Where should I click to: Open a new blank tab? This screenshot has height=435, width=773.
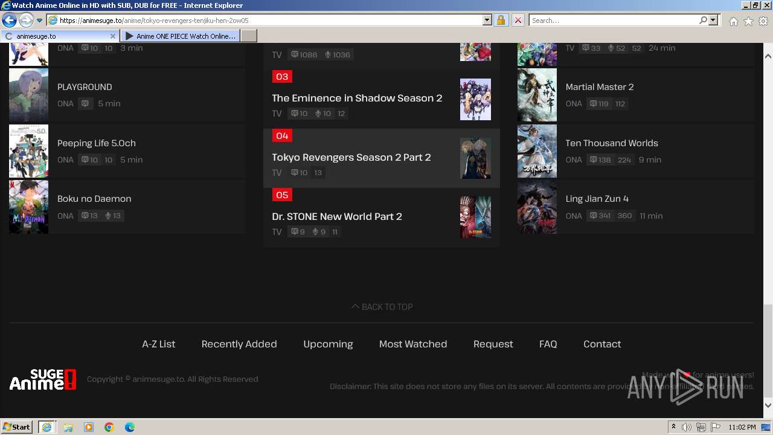coord(249,36)
